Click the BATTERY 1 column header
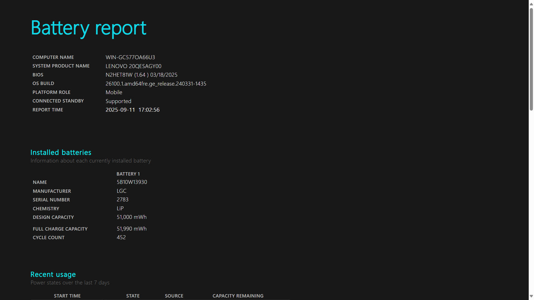This screenshot has height=300, width=534. coord(128,174)
